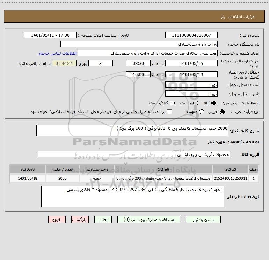269x260 pixels.
Task: Click the نام کالا column header
Action: pos(163,169)
